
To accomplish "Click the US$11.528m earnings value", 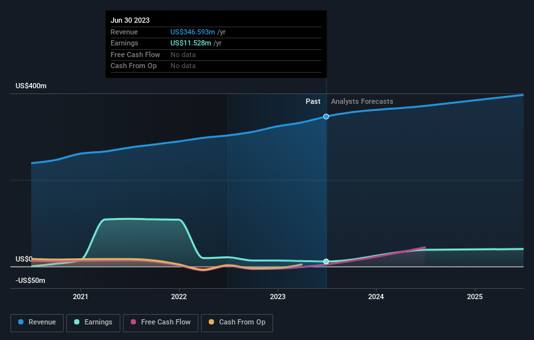I will click(x=191, y=43).
